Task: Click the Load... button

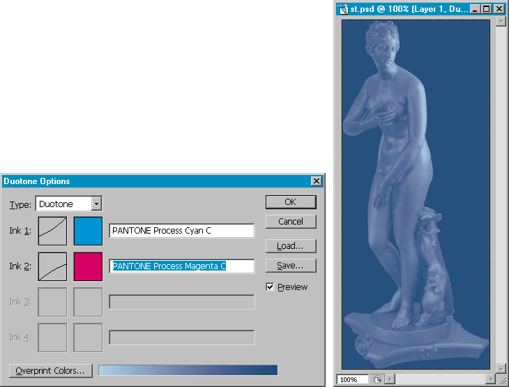Action: click(291, 246)
